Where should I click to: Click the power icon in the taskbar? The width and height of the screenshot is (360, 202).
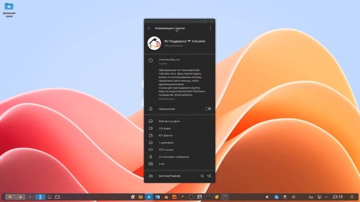click(352, 197)
